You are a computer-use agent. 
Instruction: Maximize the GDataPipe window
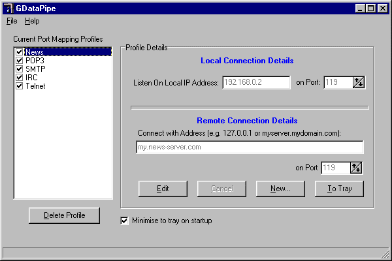(x=370, y=8)
